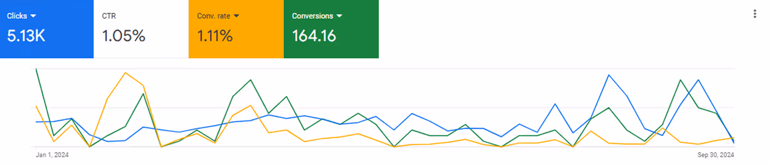This screenshot has width=770, height=166.
Task: Open the three-dot more options menu
Action: 755,14
